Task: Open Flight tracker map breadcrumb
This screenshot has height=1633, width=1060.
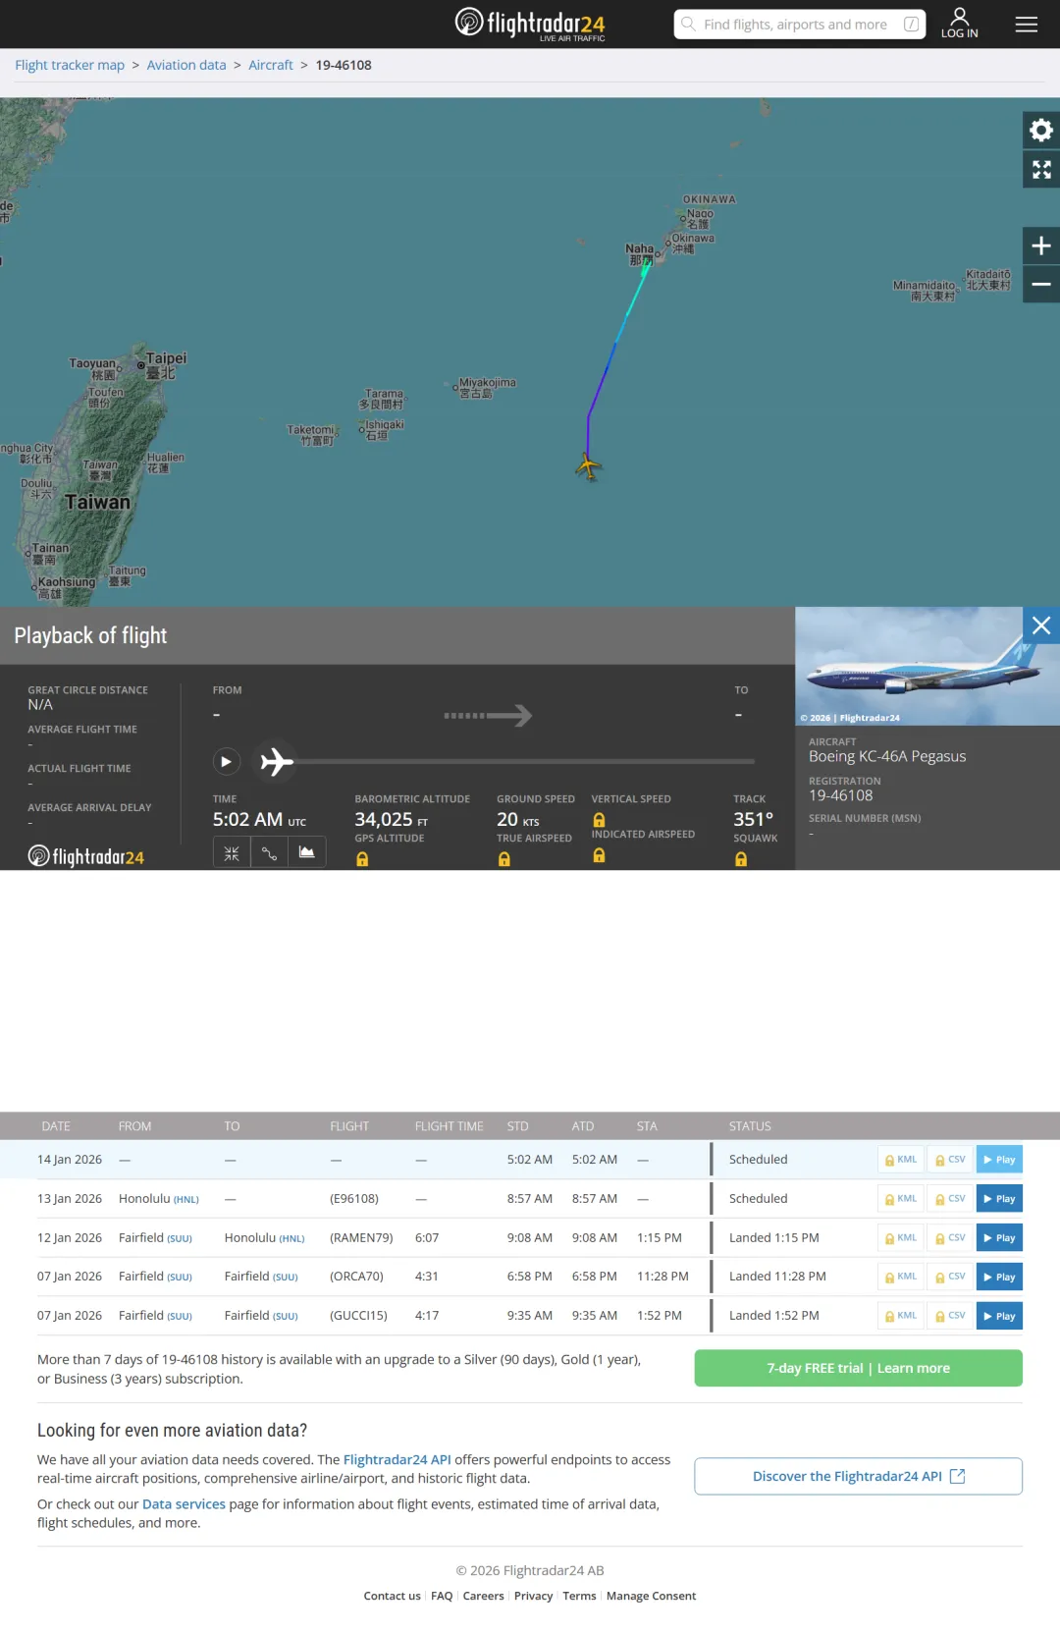Action: 70,65
